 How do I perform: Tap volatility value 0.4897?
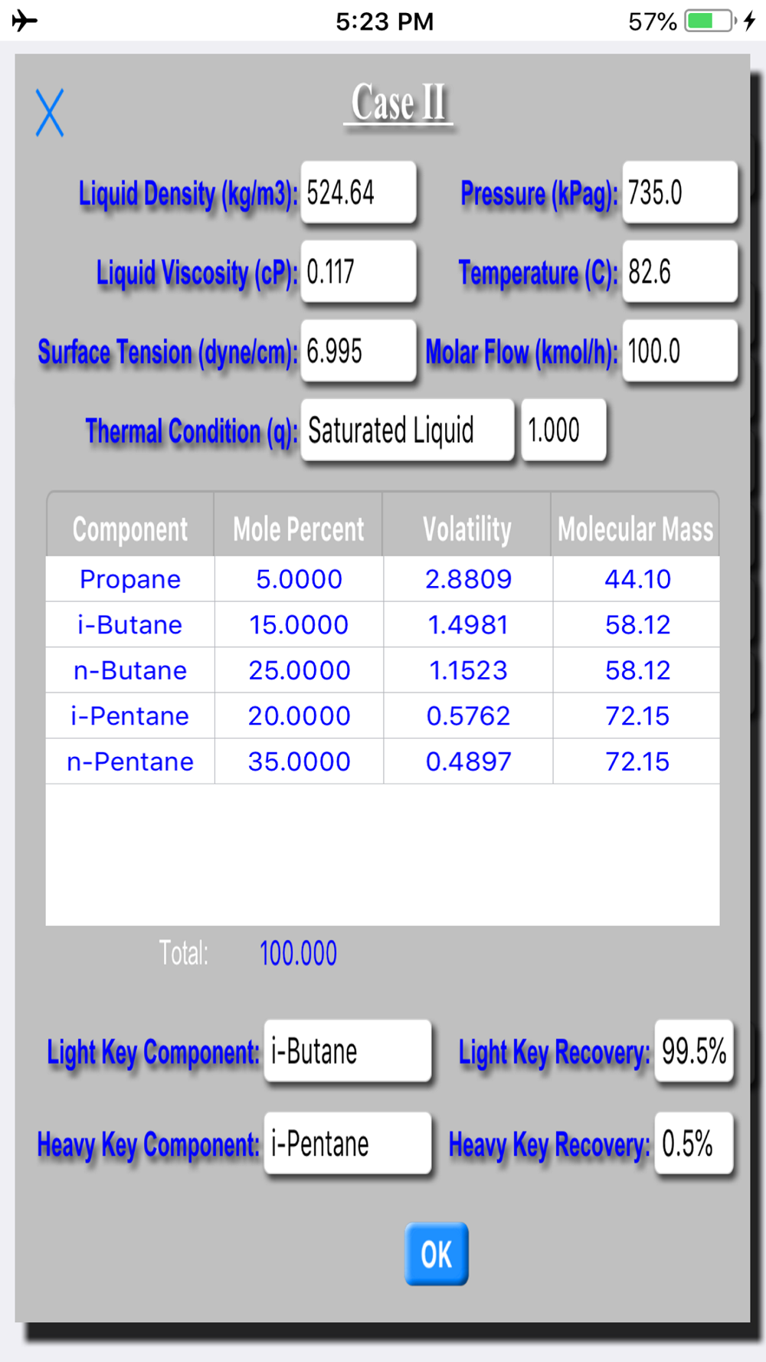pyautogui.click(x=468, y=761)
